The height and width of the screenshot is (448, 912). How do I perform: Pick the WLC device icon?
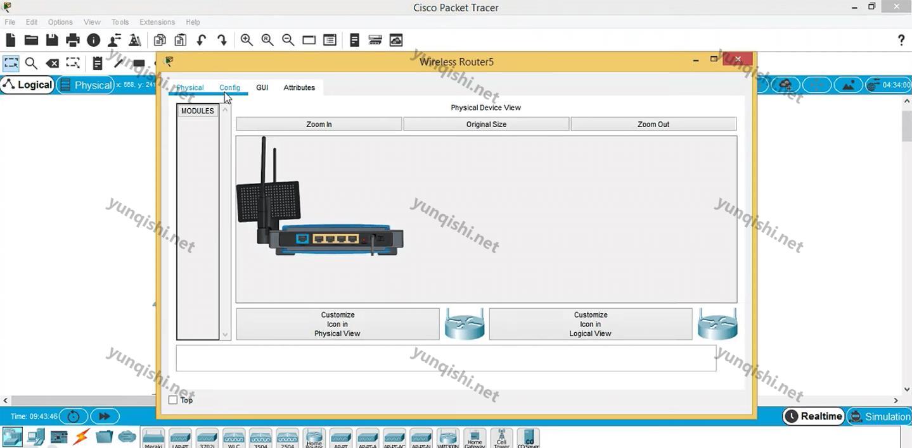click(x=234, y=439)
